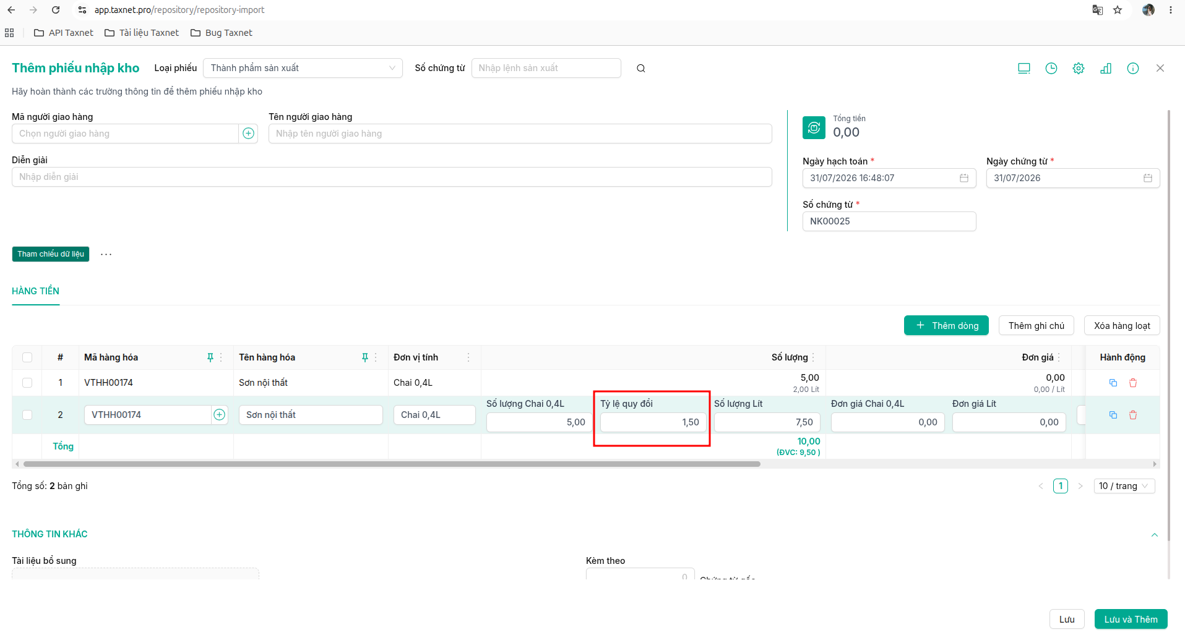Delete row 1 with trash icon
The image size is (1185, 635).
pyautogui.click(x=1133, y=383)
